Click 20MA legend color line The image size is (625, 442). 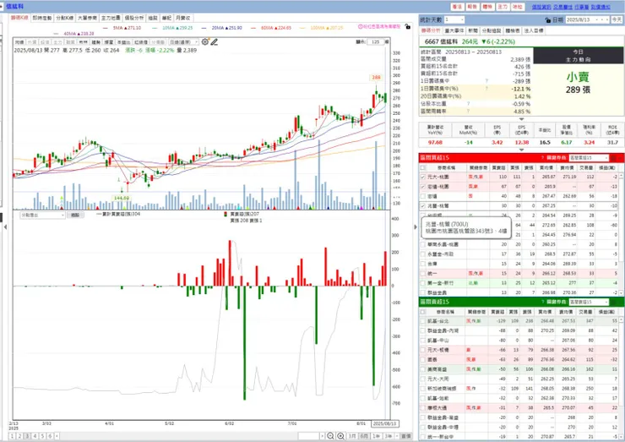pos(204,28)
